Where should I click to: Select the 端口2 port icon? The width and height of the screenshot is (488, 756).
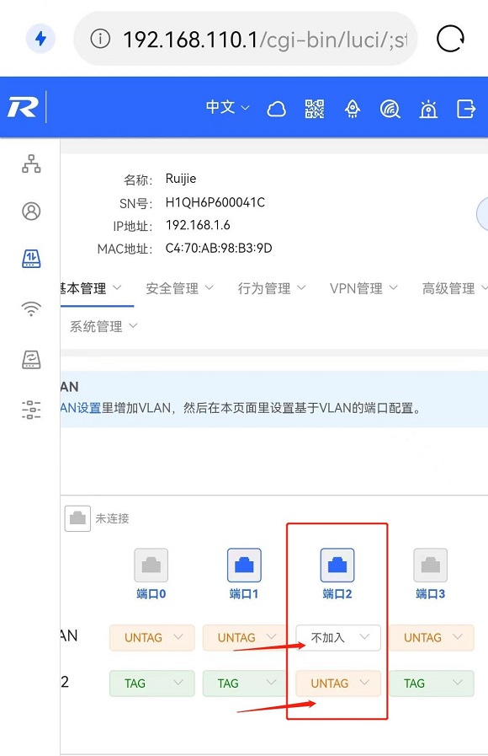[x=337, y=565]
